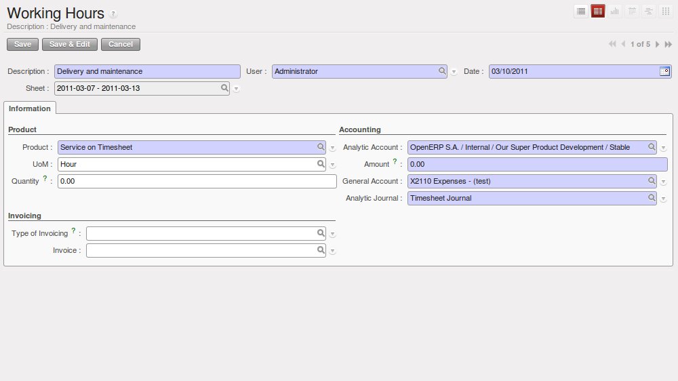Open the UoM dropdown arrow
Viewport: 678px width, 381px height.
click(333, 165)
